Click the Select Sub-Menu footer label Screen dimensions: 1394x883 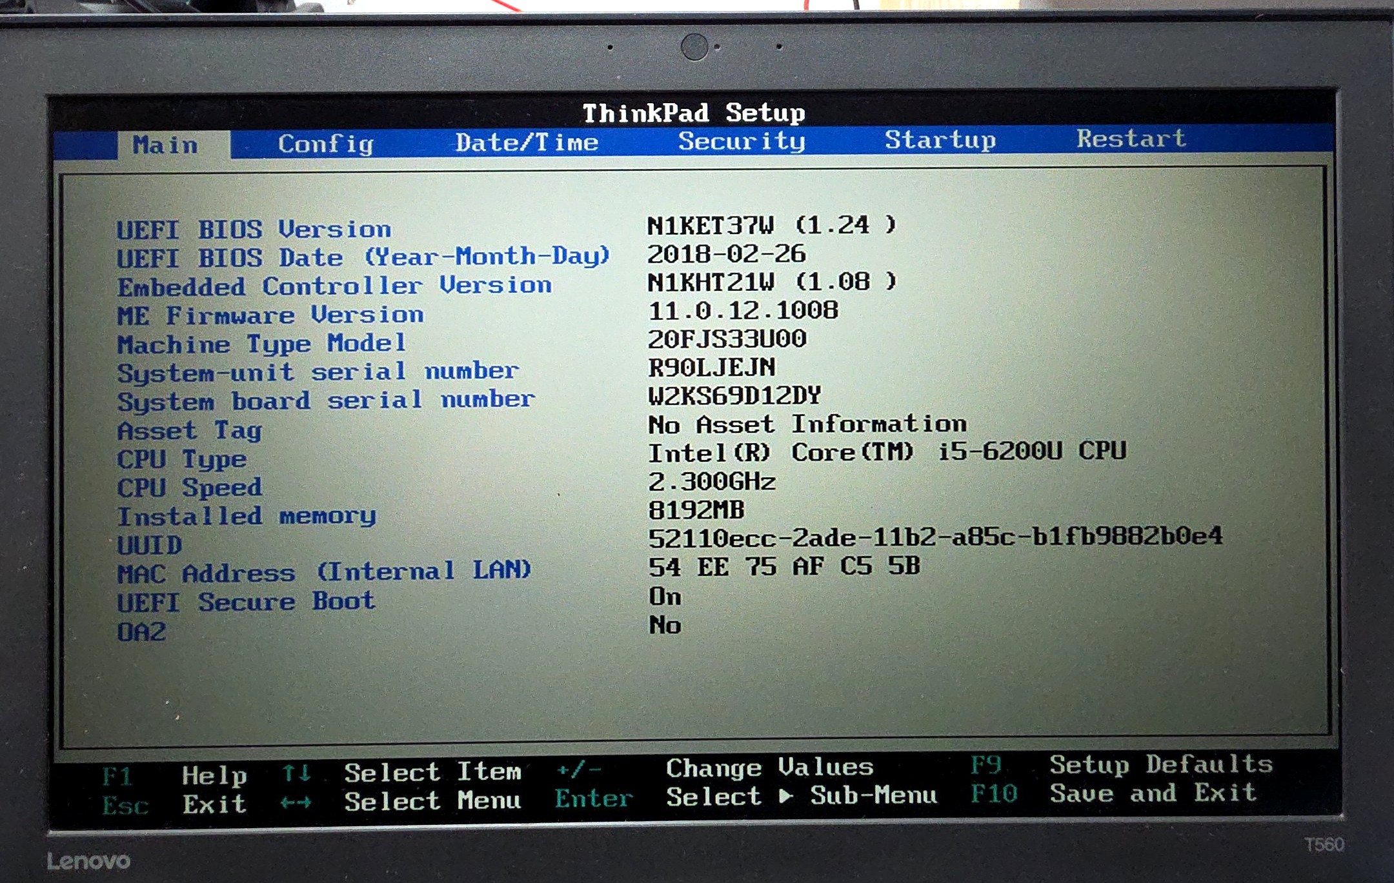(x=802, y=796)
